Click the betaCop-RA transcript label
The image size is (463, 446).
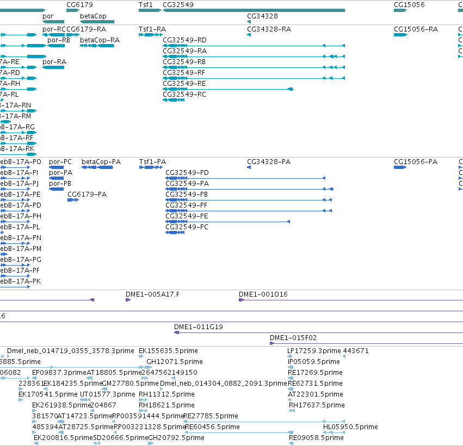100,40
